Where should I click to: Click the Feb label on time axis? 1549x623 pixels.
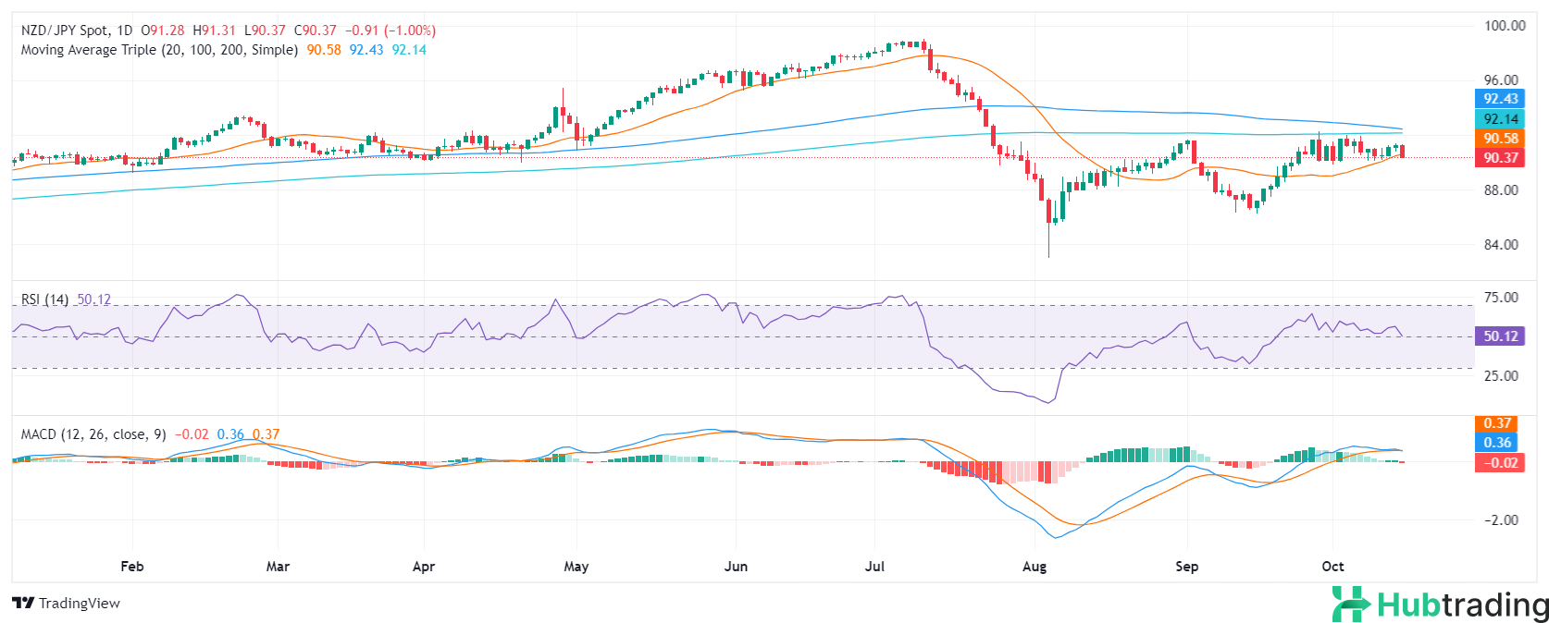(x=132, y=567)
